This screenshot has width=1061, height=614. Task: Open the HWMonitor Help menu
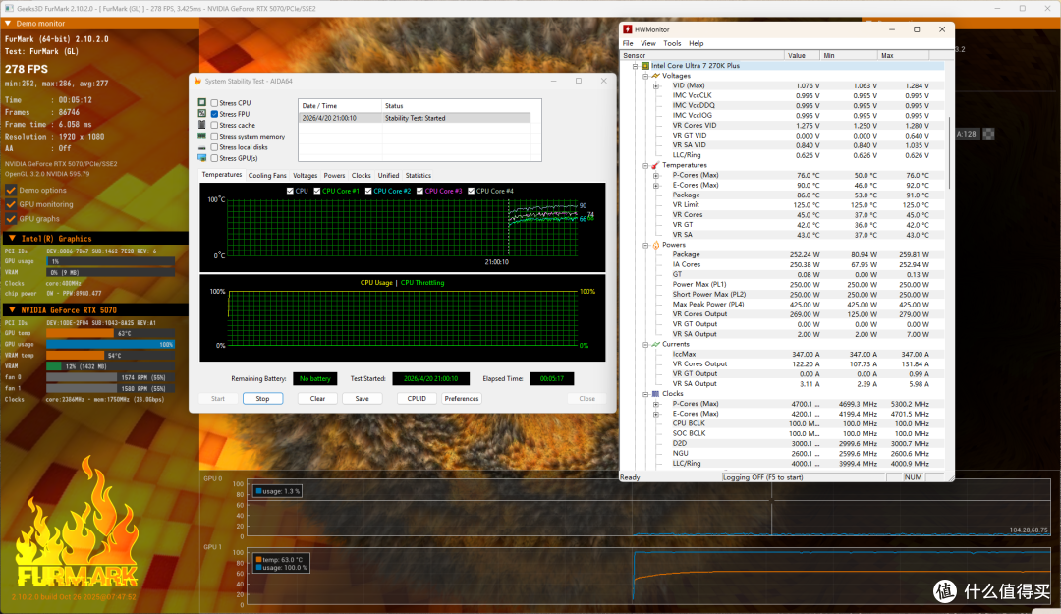(x=697, y=43)
